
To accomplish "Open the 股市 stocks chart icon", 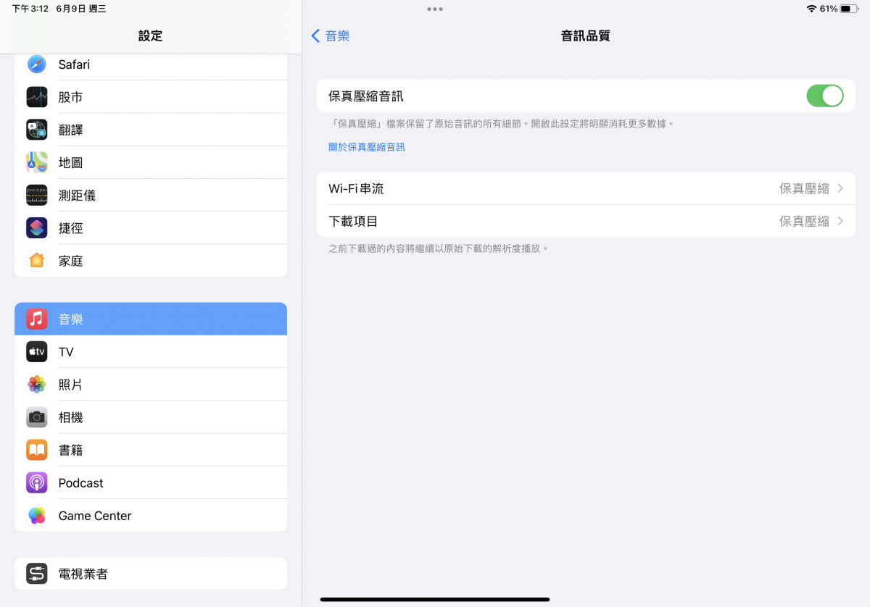I will coord(37,97).
